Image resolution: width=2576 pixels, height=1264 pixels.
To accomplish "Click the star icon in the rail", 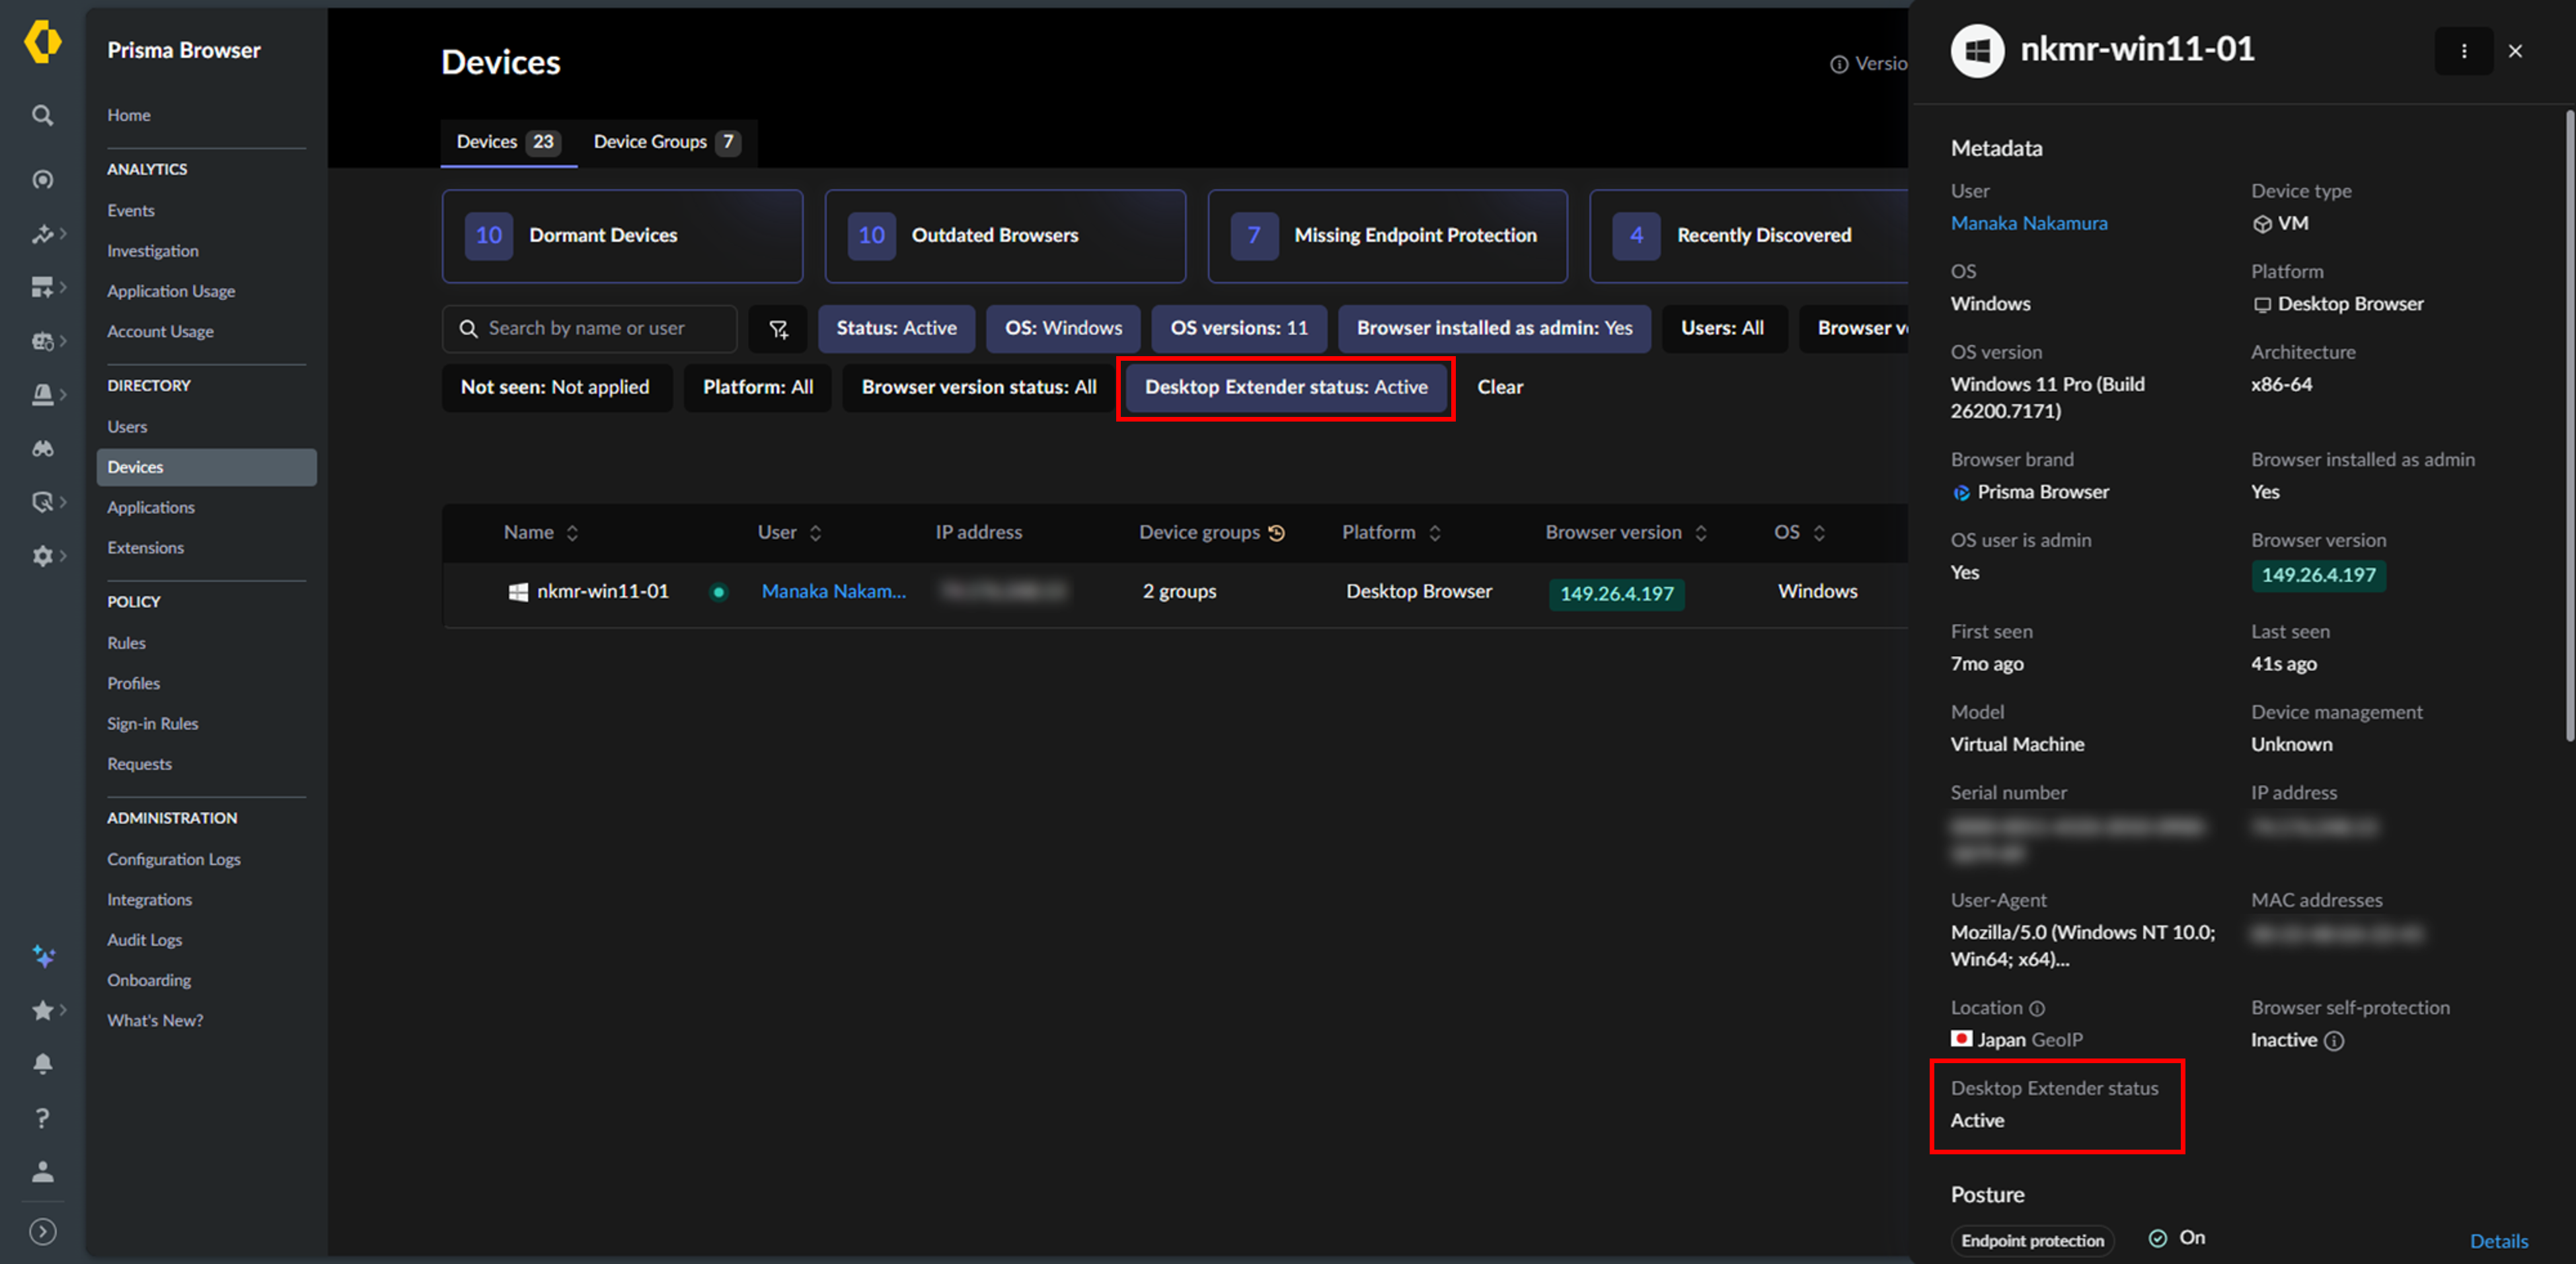I will [x=42, y=1011].
